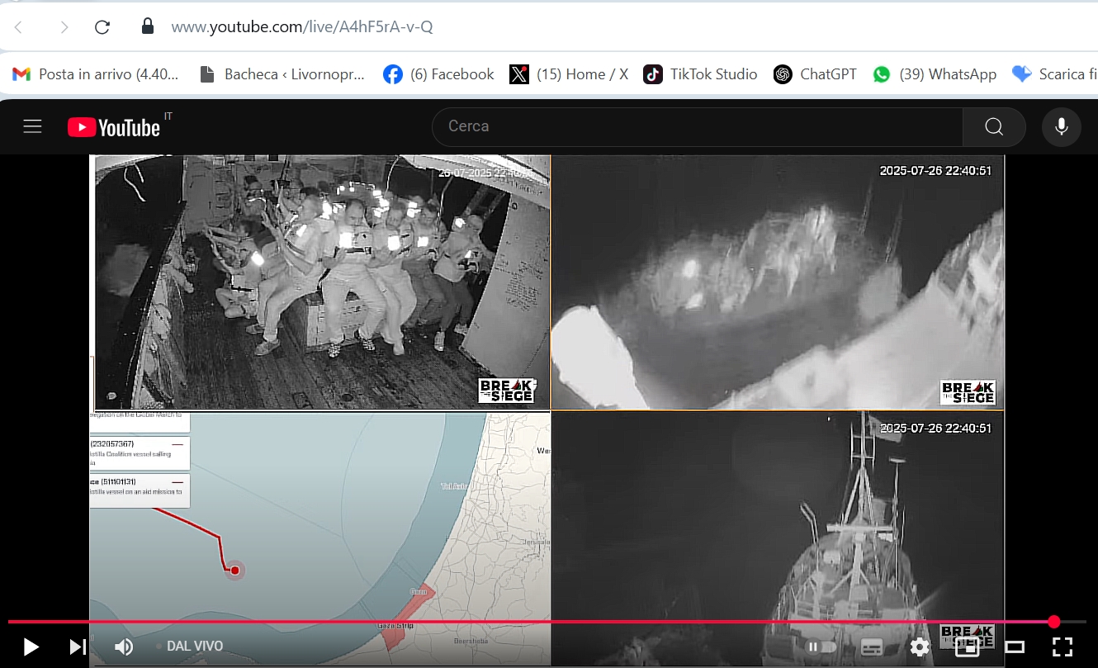Image resolution: width=1098 pixels, height=668 pixels.
Task: Click the lock icon to view site security
Action: [x=147, y=26]
